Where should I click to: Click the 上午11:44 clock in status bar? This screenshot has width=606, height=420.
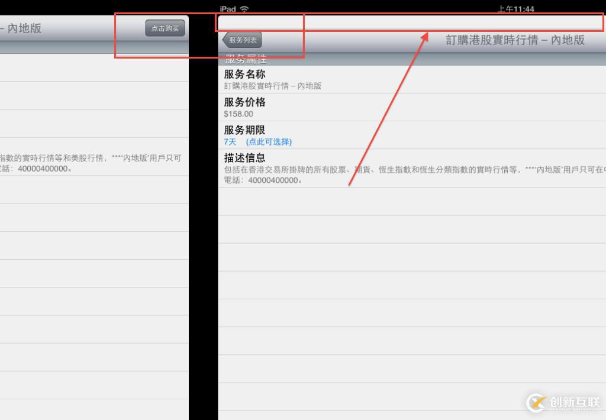[x=516, y=8]
